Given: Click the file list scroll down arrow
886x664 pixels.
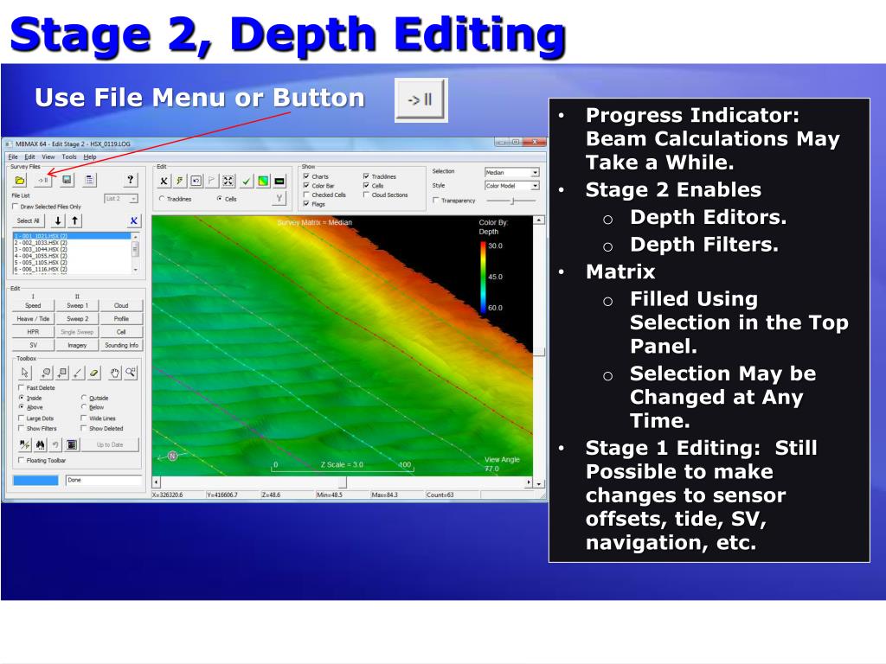Looking at the screenshot, I should click(x=136, y=270).
